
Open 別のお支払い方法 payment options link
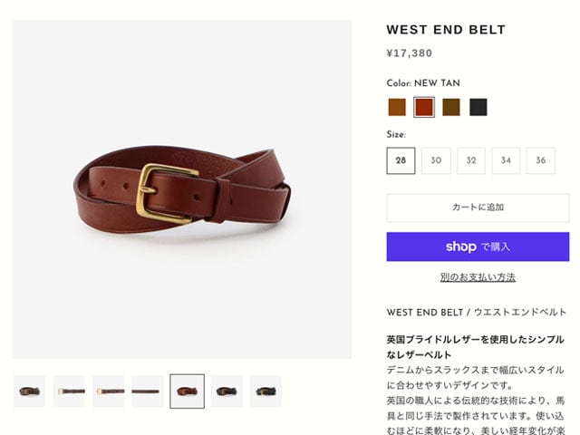[478, 277]
